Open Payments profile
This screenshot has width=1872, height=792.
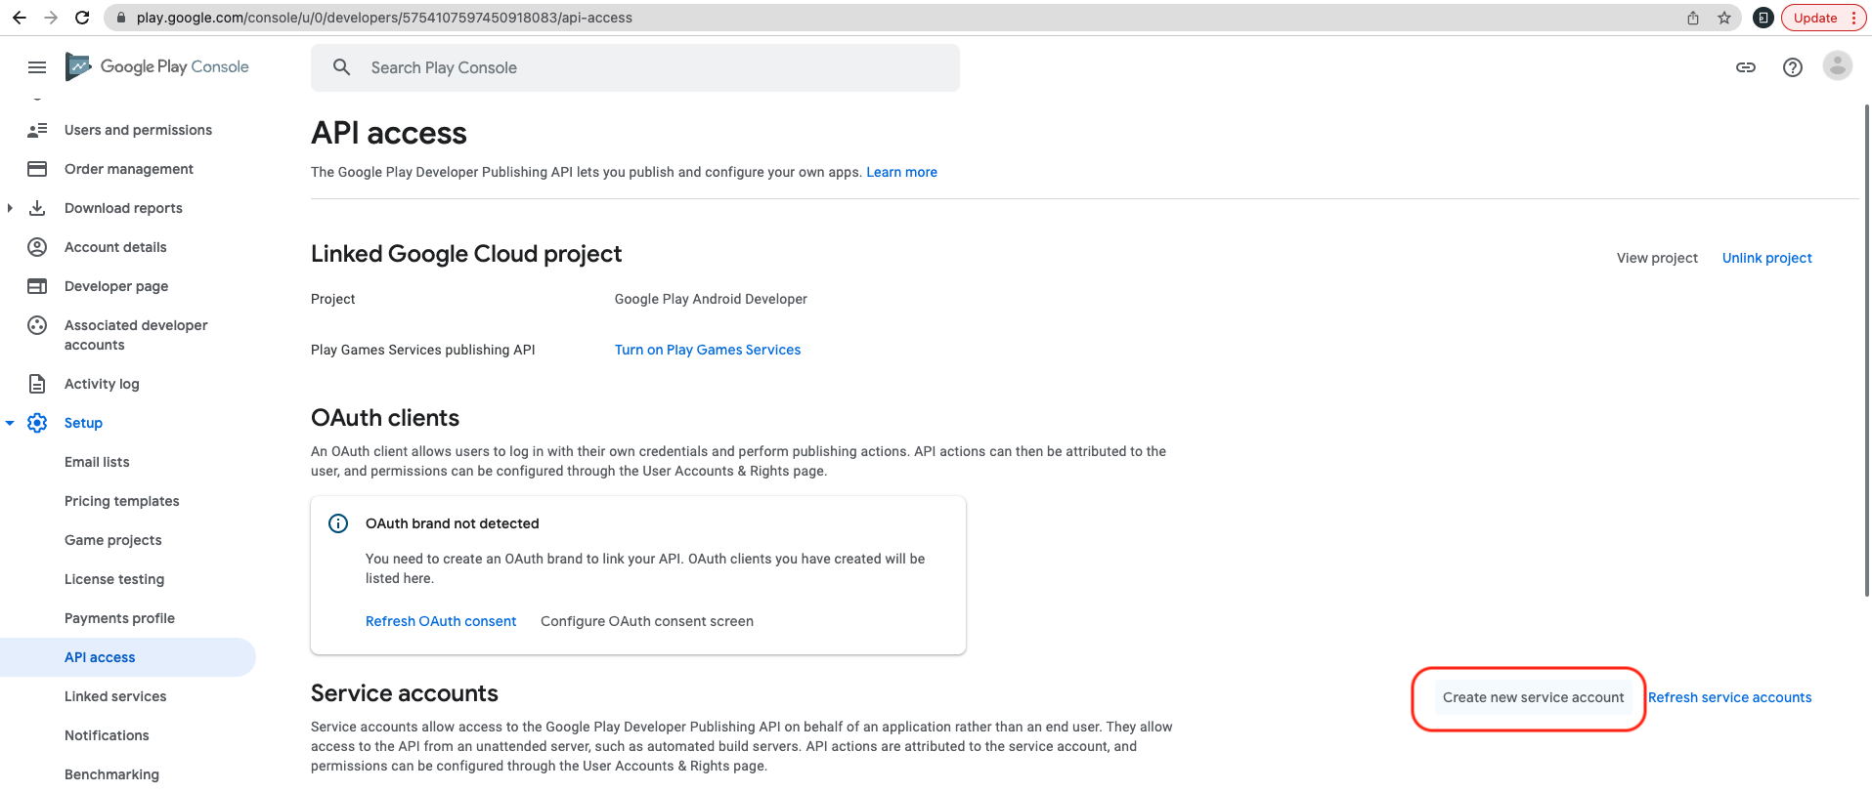click(x=119, y=618)
